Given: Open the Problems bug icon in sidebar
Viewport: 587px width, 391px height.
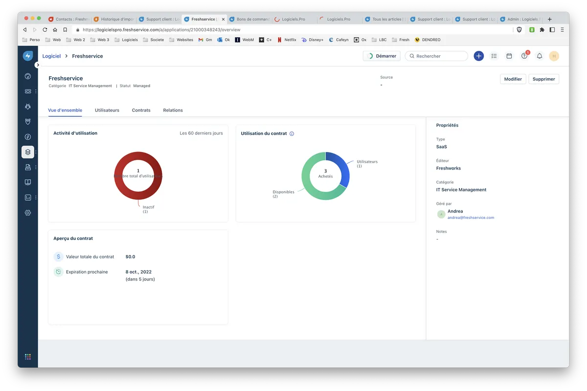Looking at the screenshot, I should click(28, 107).
